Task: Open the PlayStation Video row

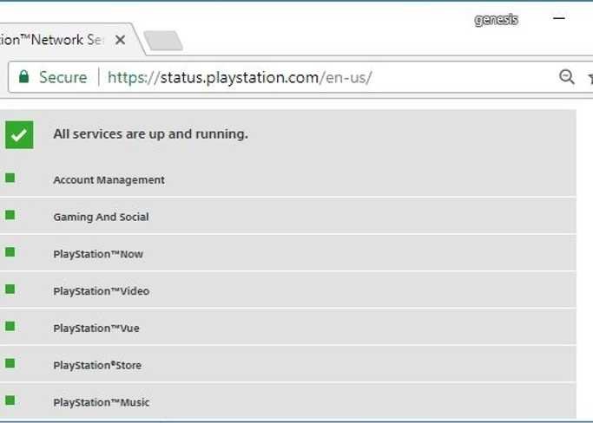Action: (287, 290)
